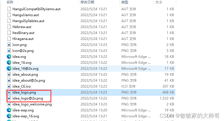
Task: Click the Edge icon of idea.svg
Action: pyautogui.click(x=9, y=57)
